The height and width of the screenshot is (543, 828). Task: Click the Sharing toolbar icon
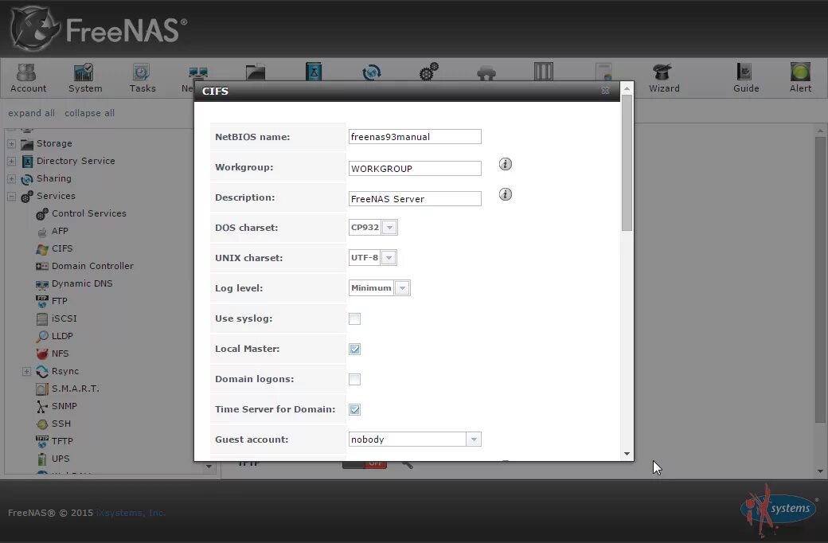click(371, 72)
